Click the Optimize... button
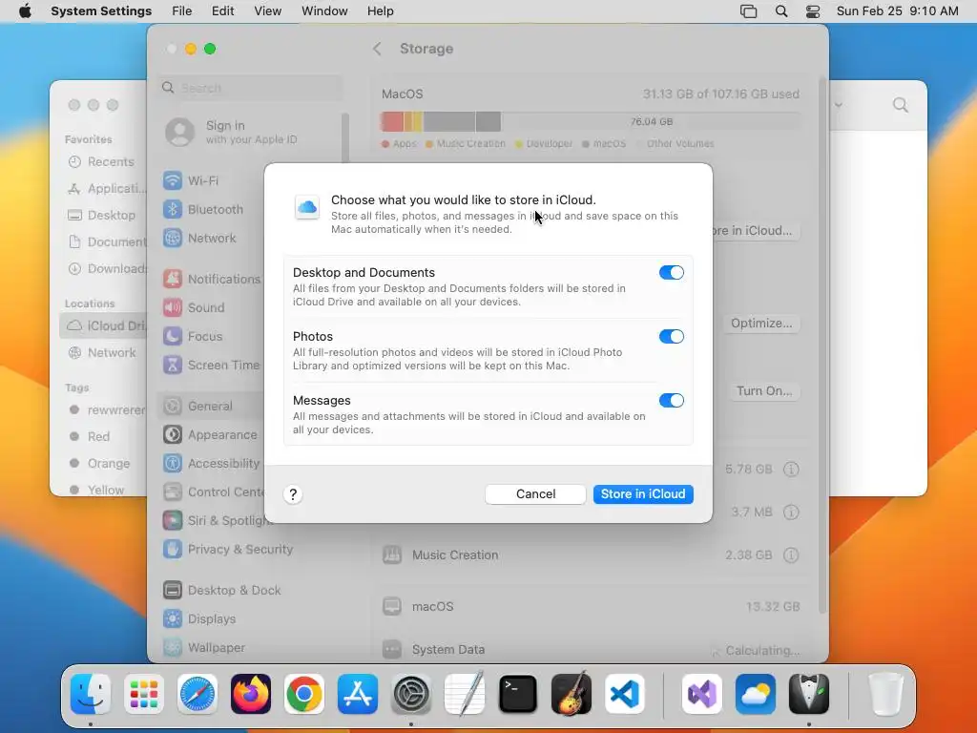This screenshot has height=733, width=977. click(761, 323)
